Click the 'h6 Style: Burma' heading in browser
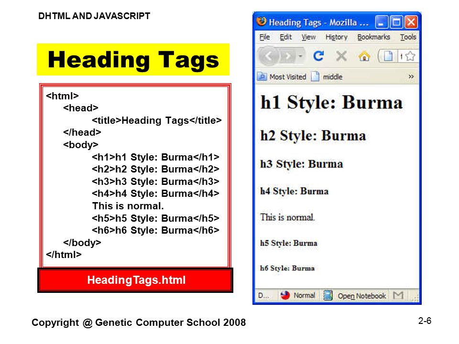 [287, 268]
